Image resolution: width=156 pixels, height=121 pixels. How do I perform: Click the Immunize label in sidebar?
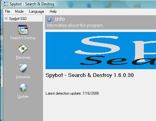coord(23,77)
